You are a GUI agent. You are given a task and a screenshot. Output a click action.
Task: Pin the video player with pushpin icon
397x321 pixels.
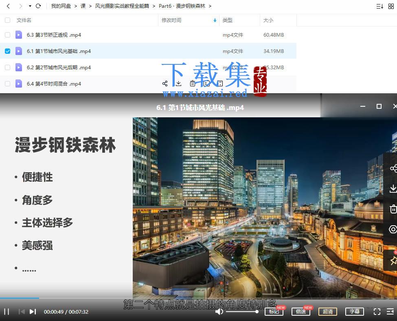click(x=393, y=261)
